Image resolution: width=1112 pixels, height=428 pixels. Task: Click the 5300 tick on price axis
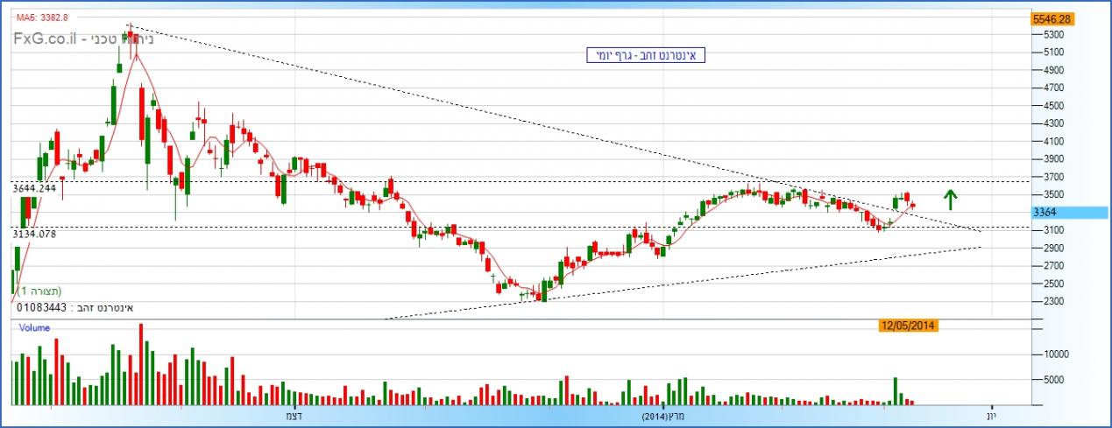(x=1052, y=35)
